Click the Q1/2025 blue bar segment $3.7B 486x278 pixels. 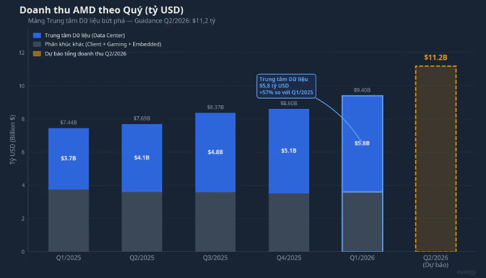click(69, 159)
